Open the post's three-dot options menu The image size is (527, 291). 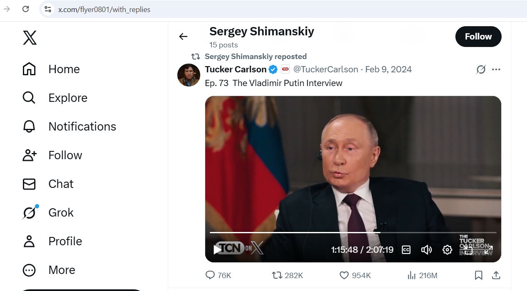tap(496, 69)
